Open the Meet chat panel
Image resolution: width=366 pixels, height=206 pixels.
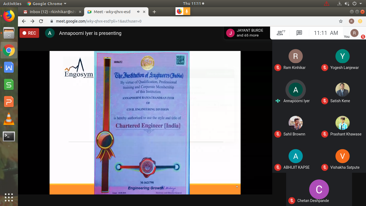[299, 33]
